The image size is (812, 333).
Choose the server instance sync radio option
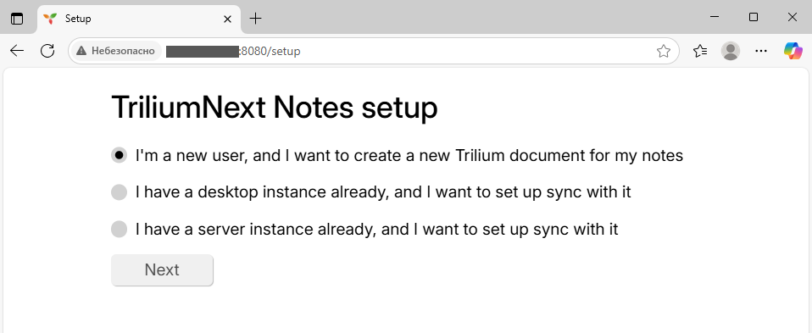[120, 229]
